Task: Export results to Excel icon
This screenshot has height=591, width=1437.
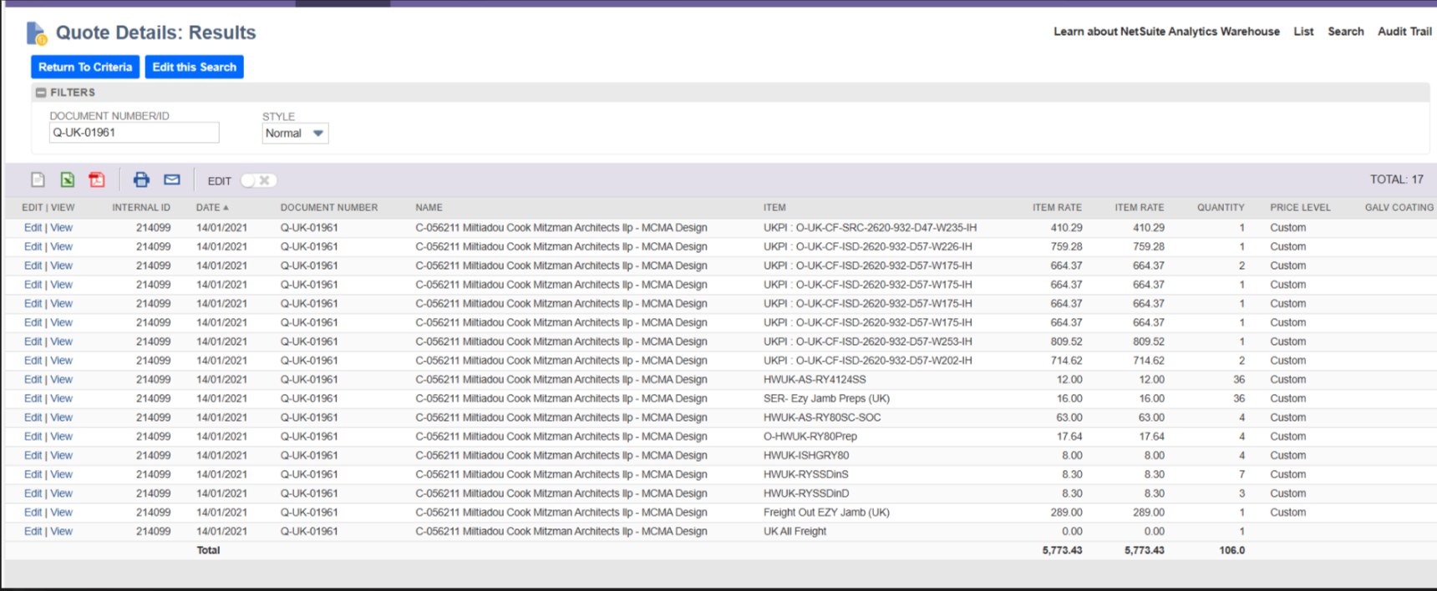Action: coord(68,179)
